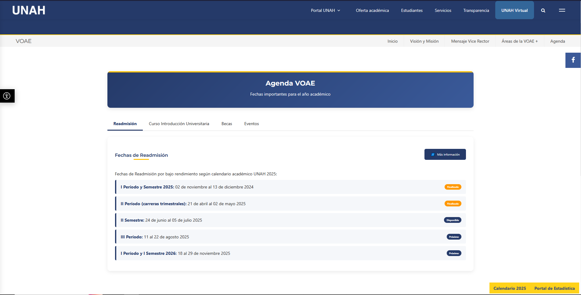Viewport: 581px width, 295px height.
Task: Expand Áreas de la VOAE menu
Action: click(x=519, y=41)
